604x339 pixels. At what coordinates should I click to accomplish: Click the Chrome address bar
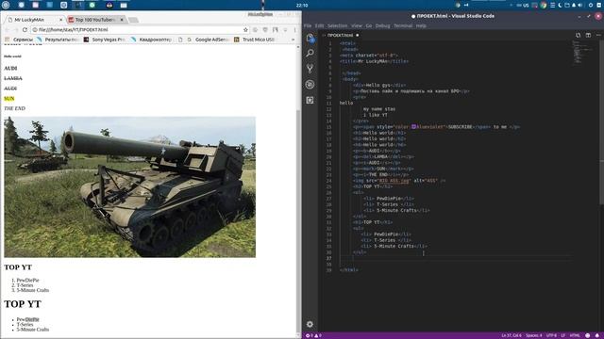pyautogui.click(x=139, y=29)
